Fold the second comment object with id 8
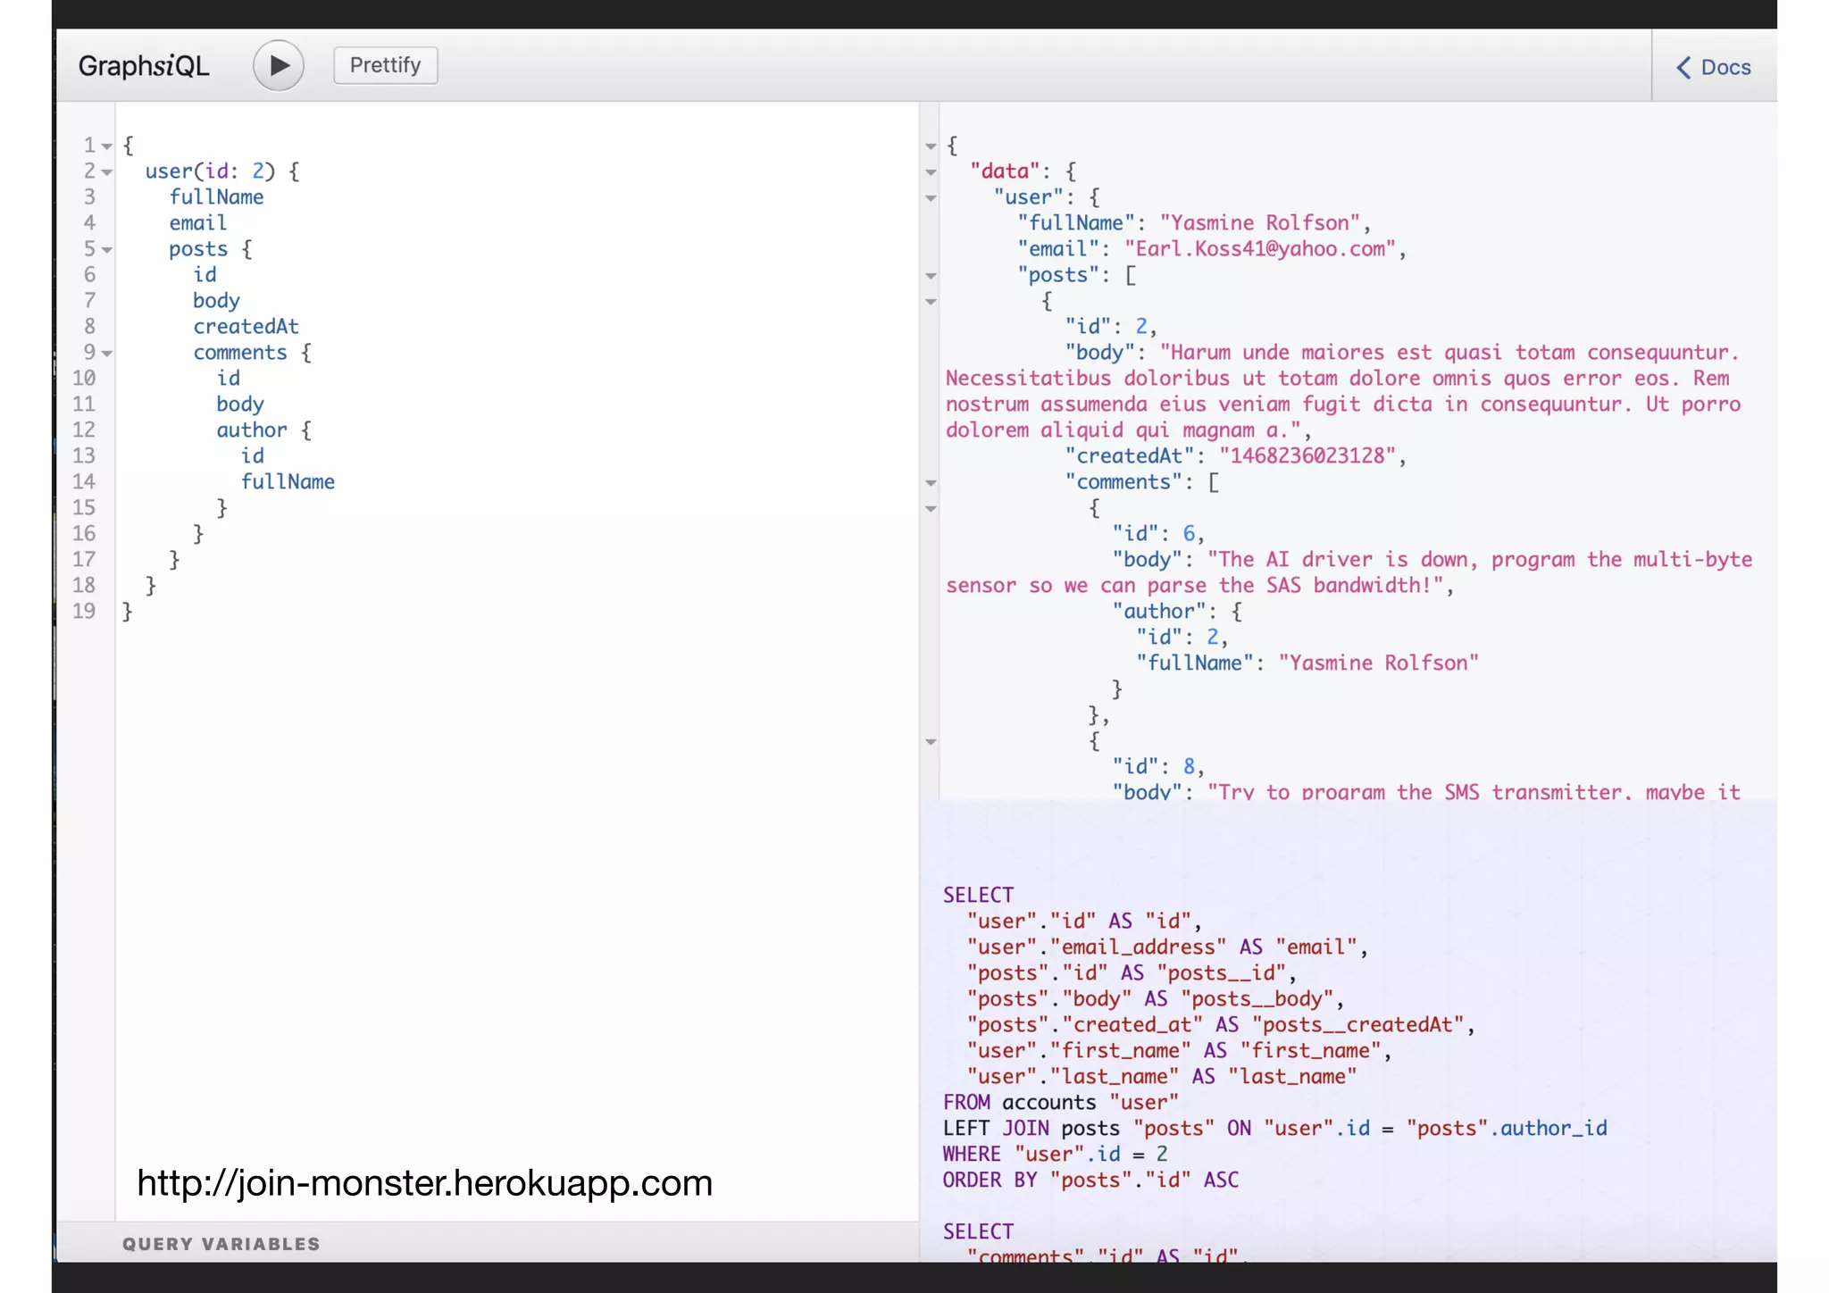The height and width of the screenshot is (1293, 1829). click(931, 742)
